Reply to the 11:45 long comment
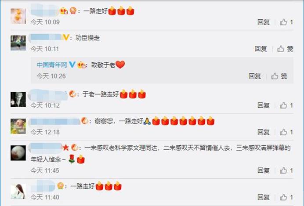Image resolution: width=304 pixels, height=206 pixels. pos(264,170)
